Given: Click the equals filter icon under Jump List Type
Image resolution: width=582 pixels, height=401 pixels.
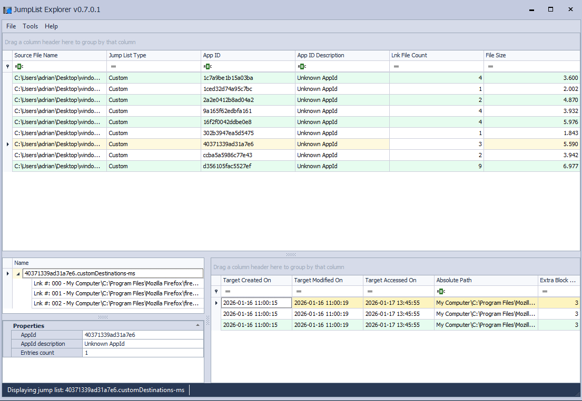Looking at the screenshot, I should pyautogui.click(x=113, y=66).
